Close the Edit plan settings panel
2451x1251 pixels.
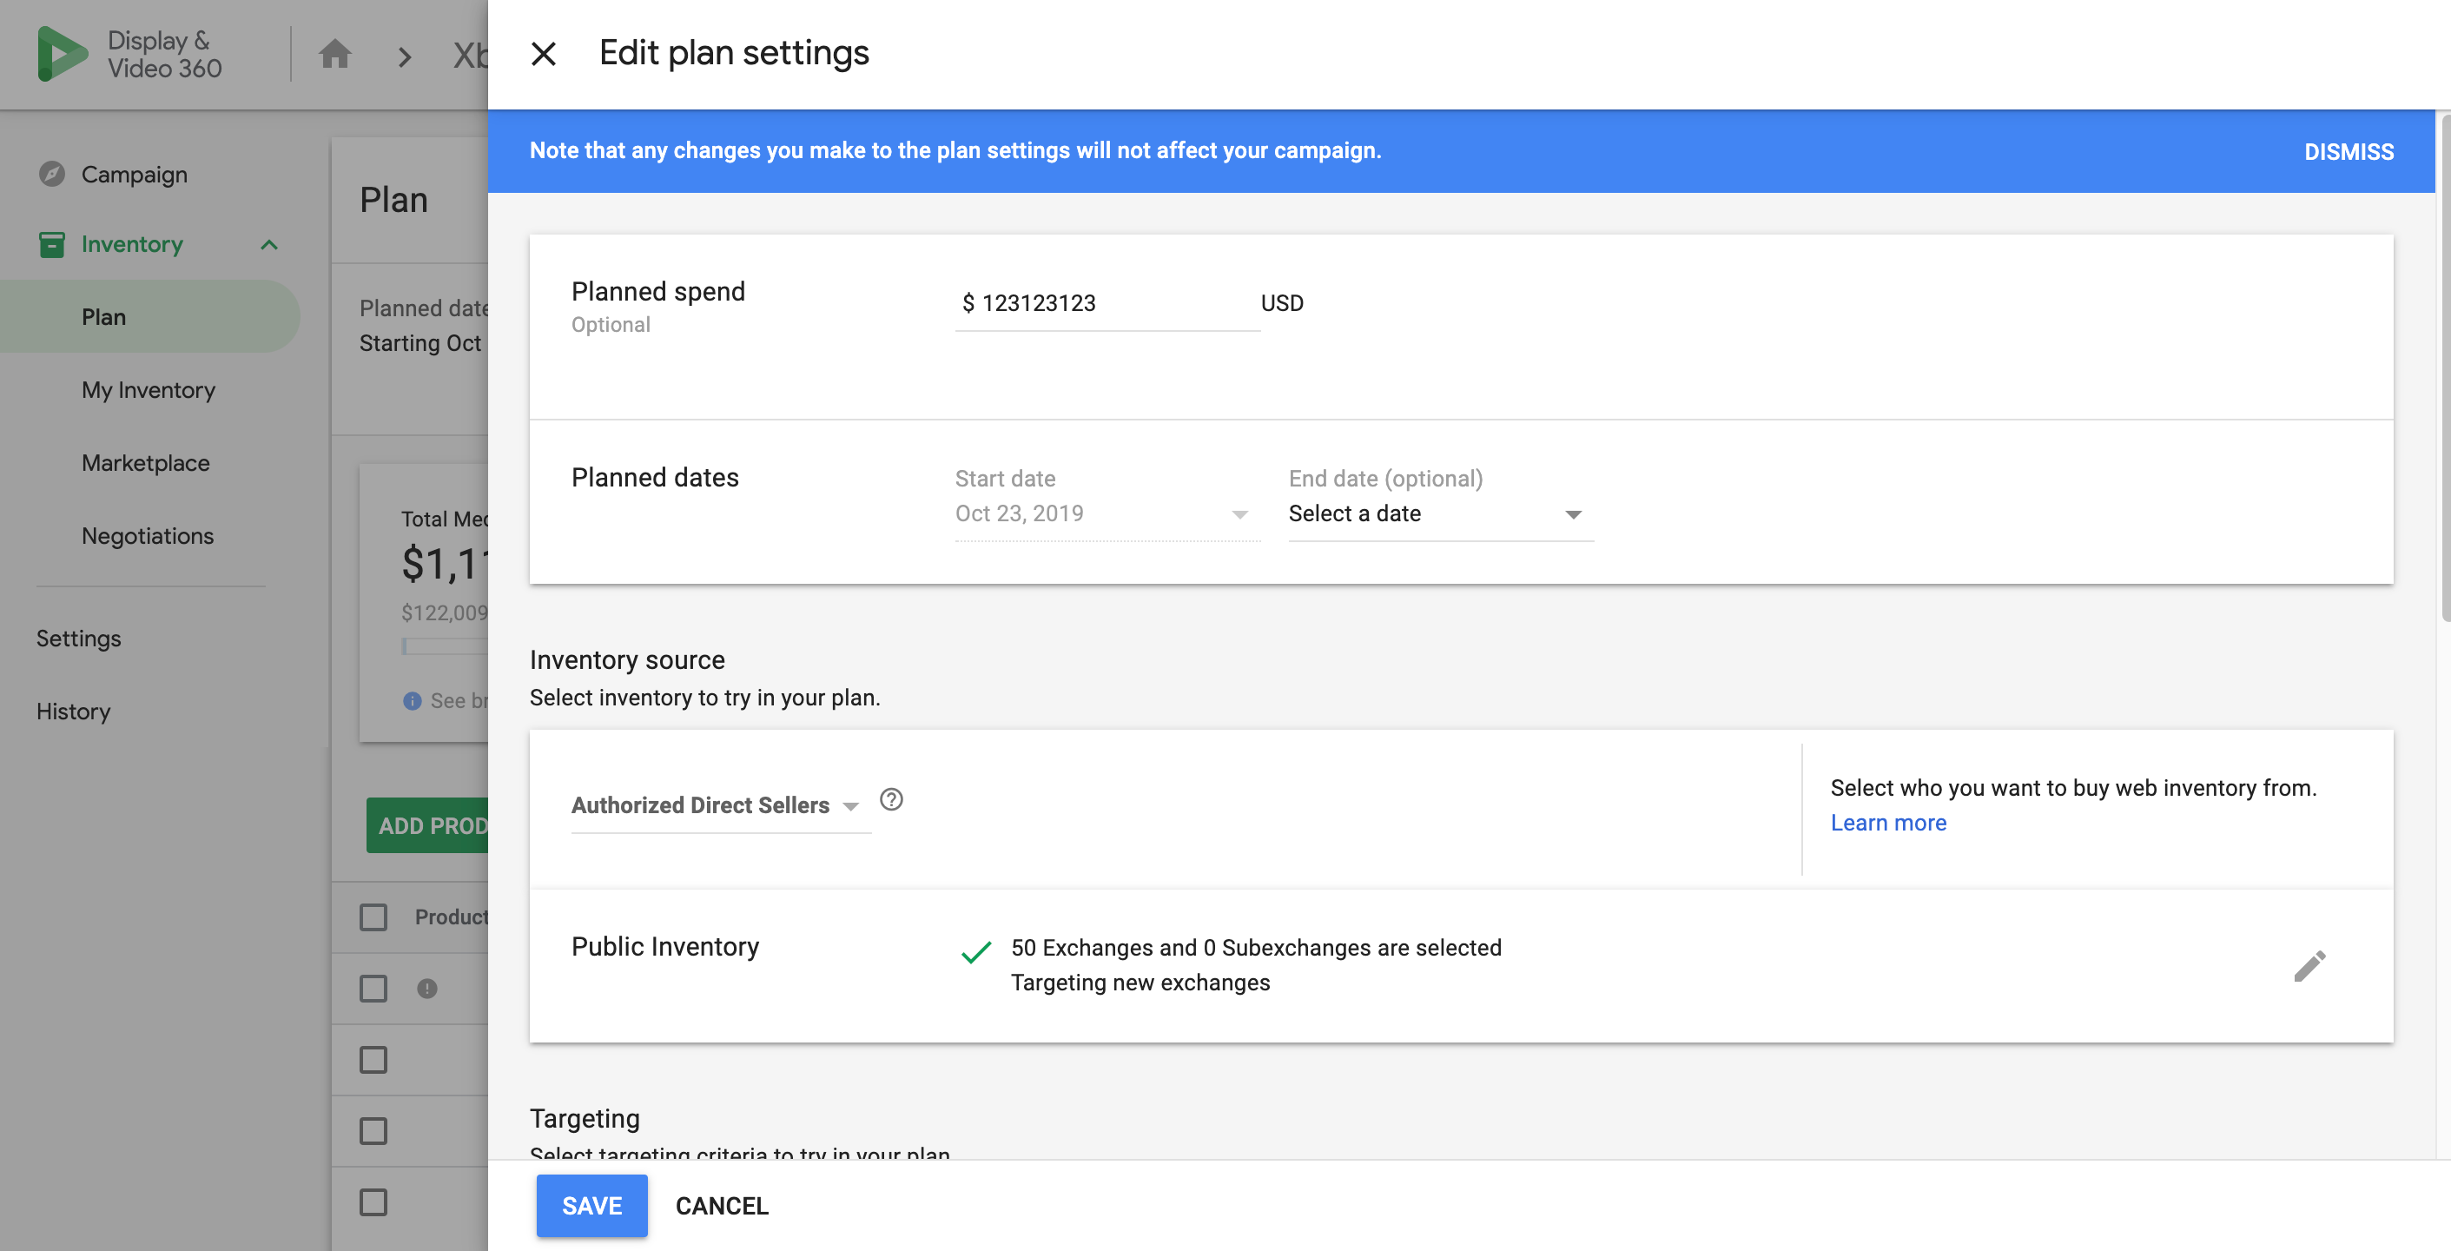[x=544, y=53]
